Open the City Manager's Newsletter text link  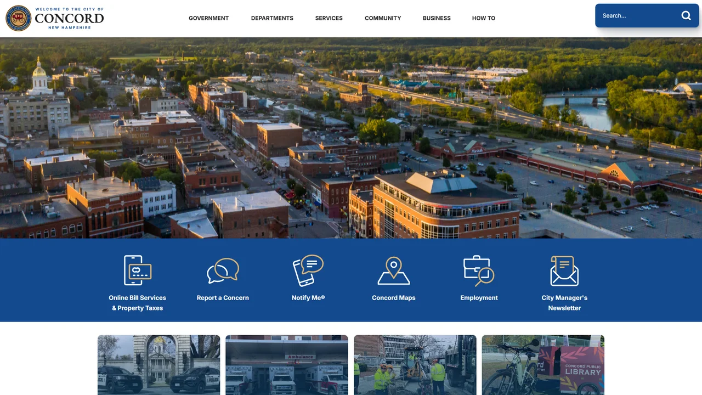564,303
